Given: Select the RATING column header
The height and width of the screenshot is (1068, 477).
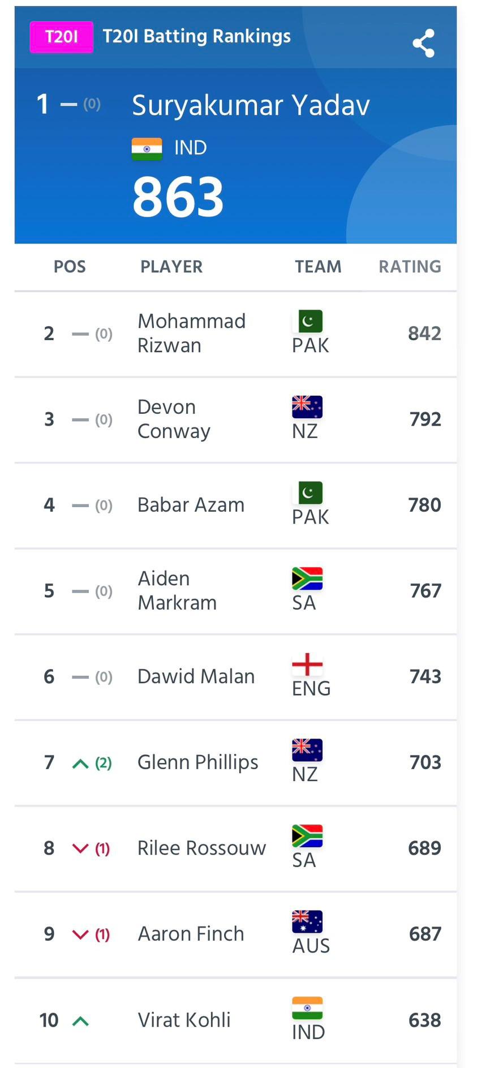Looking at the screenshot, I should click(x=409, y=267).
